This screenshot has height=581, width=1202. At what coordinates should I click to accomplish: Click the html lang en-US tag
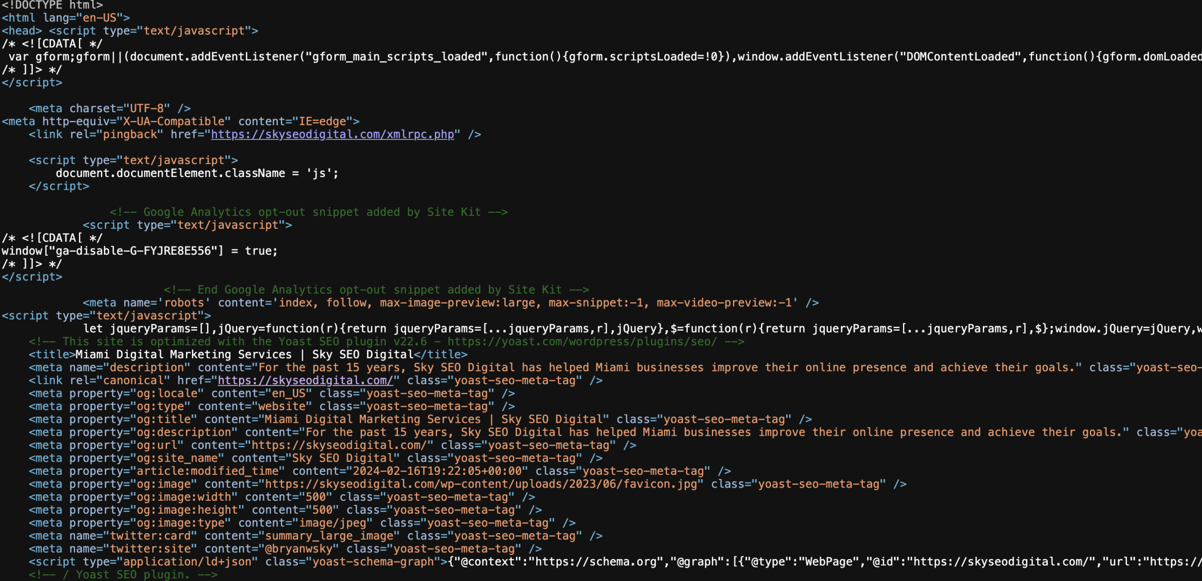(x=66, y=18)
